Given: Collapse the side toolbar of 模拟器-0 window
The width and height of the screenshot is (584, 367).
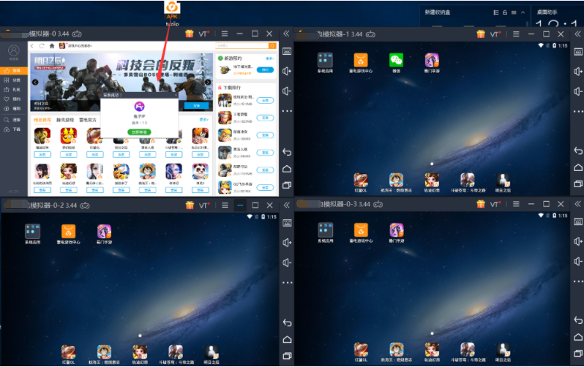Looking at the screenshot, I should click(x=286, y=34).
